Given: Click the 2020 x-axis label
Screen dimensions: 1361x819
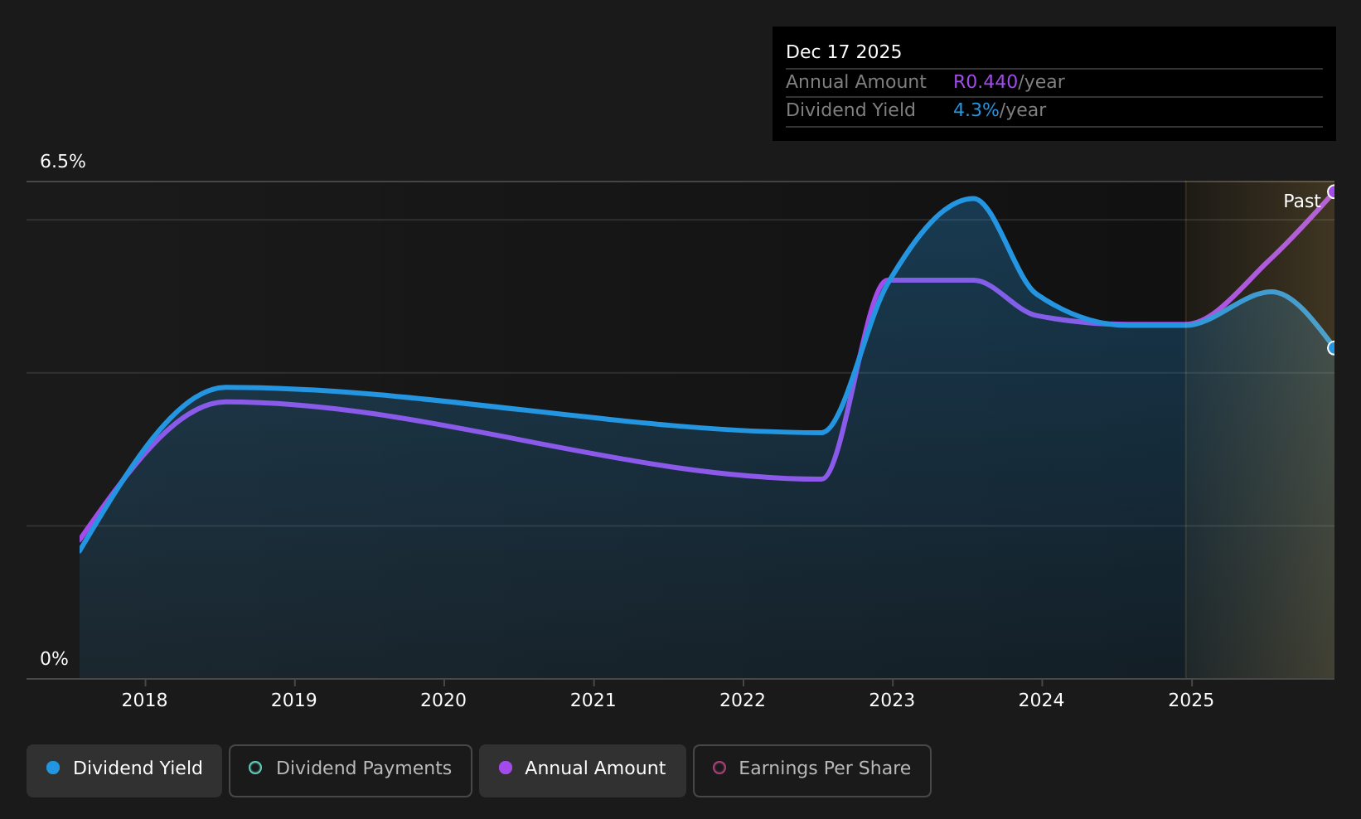Looking at the screenshot, I should [443, 700].
